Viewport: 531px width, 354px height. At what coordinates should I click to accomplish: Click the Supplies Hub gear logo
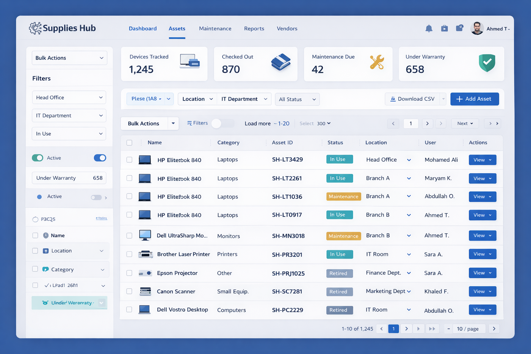pyautogui.click(x=35, y=28)
